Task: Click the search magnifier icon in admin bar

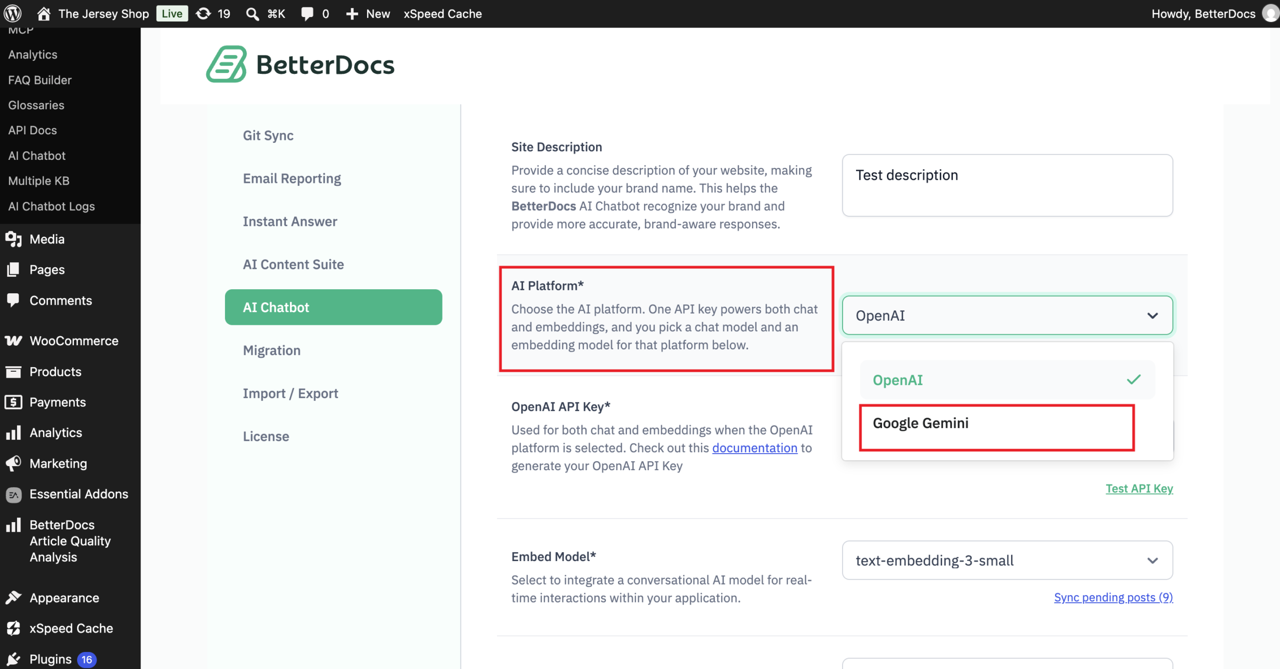Action: tap(252, 13)
